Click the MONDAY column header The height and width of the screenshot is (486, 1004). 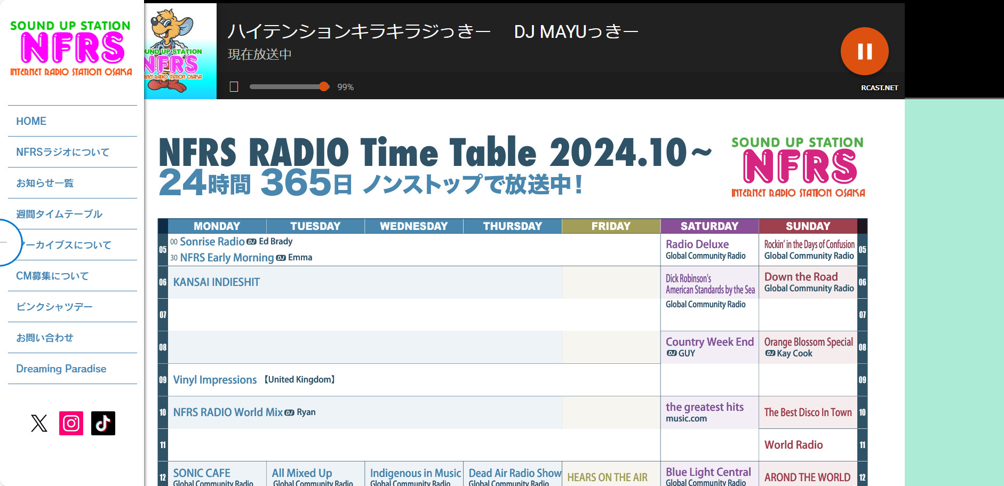pos(217,226)
